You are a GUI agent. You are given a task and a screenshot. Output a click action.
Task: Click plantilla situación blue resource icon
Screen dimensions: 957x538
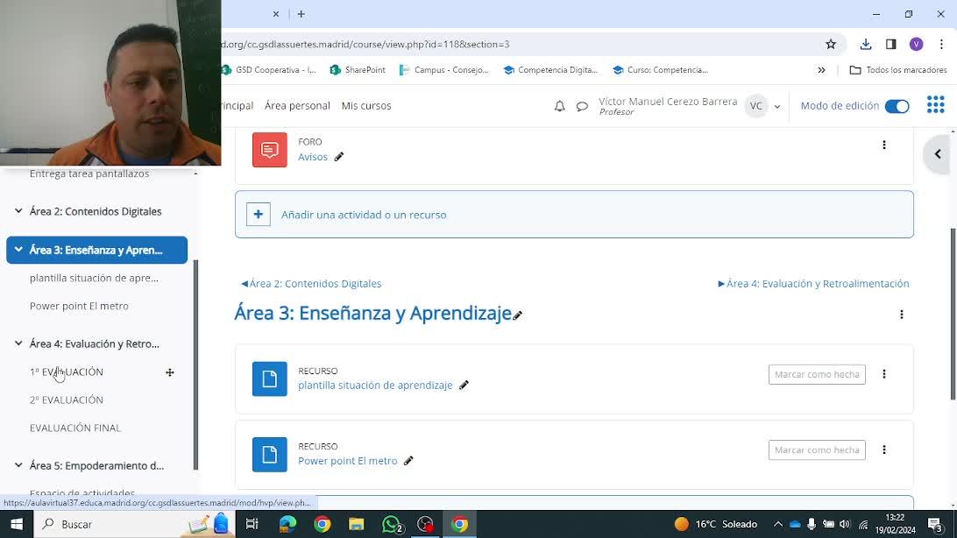pyautogui.click(x=270, y=379)
